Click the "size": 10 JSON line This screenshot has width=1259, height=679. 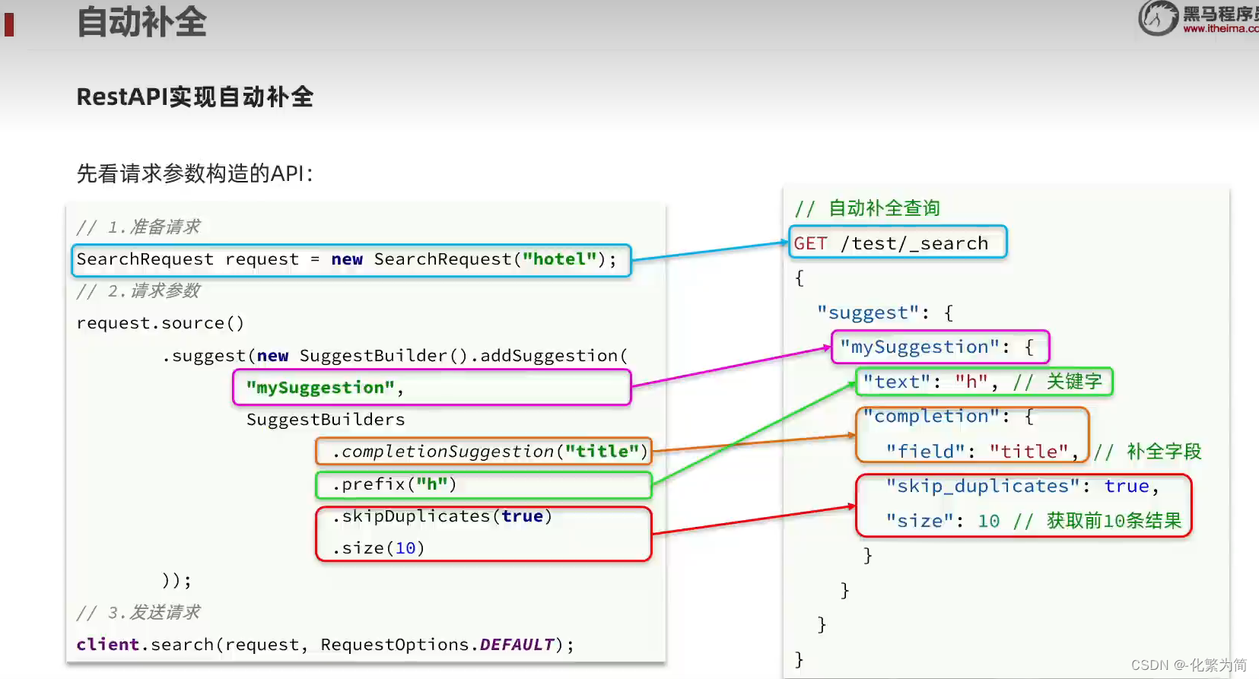tap(943, 521)
